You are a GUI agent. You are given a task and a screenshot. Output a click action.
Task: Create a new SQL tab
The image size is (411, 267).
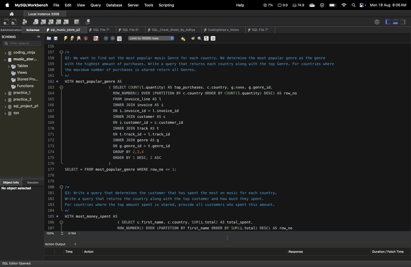tap(6, 22)
